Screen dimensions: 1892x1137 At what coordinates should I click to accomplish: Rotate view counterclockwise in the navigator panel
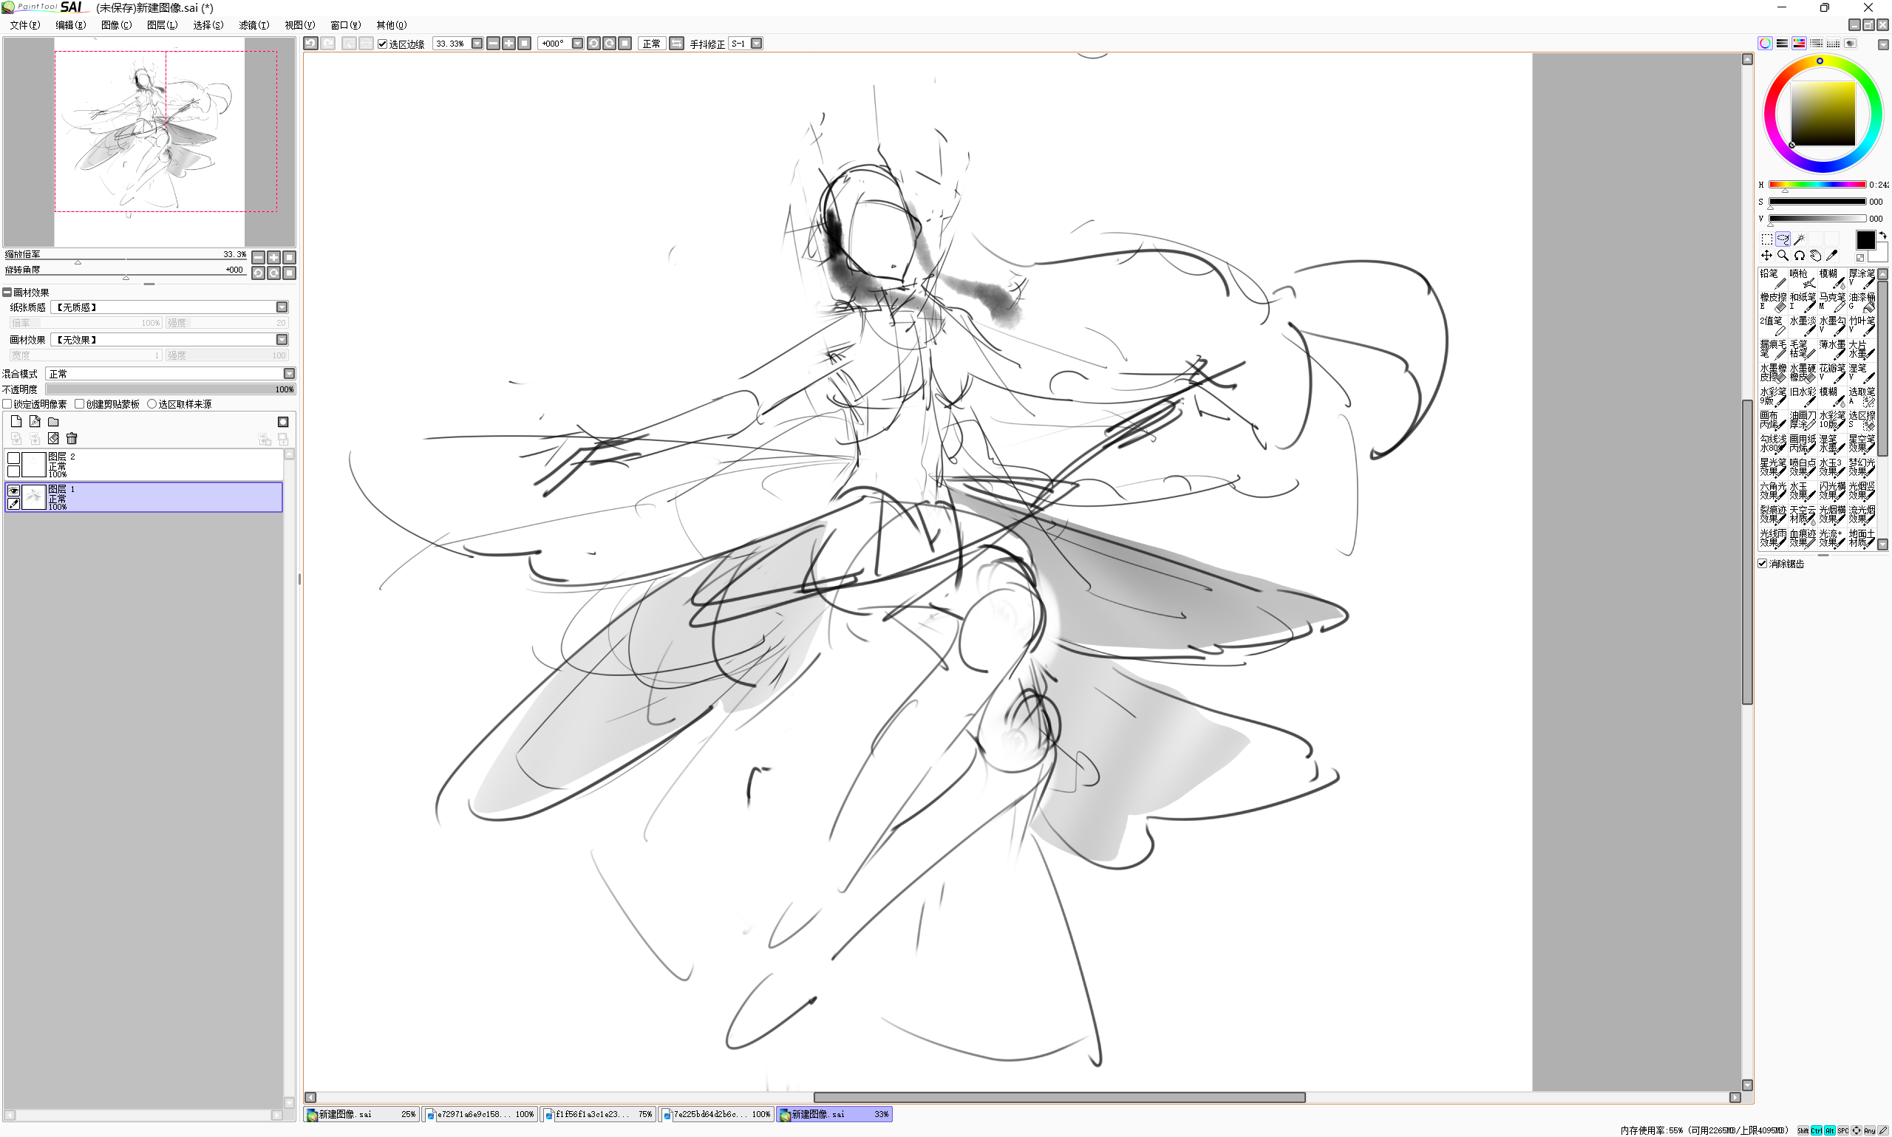coord(258,273)
